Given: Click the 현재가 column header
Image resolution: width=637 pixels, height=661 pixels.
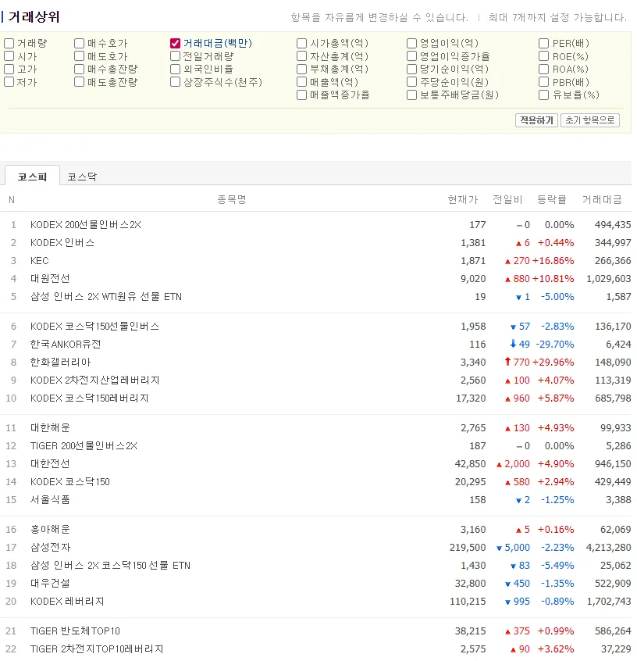Looking at the screenshot, I should [x=463, y=199].
